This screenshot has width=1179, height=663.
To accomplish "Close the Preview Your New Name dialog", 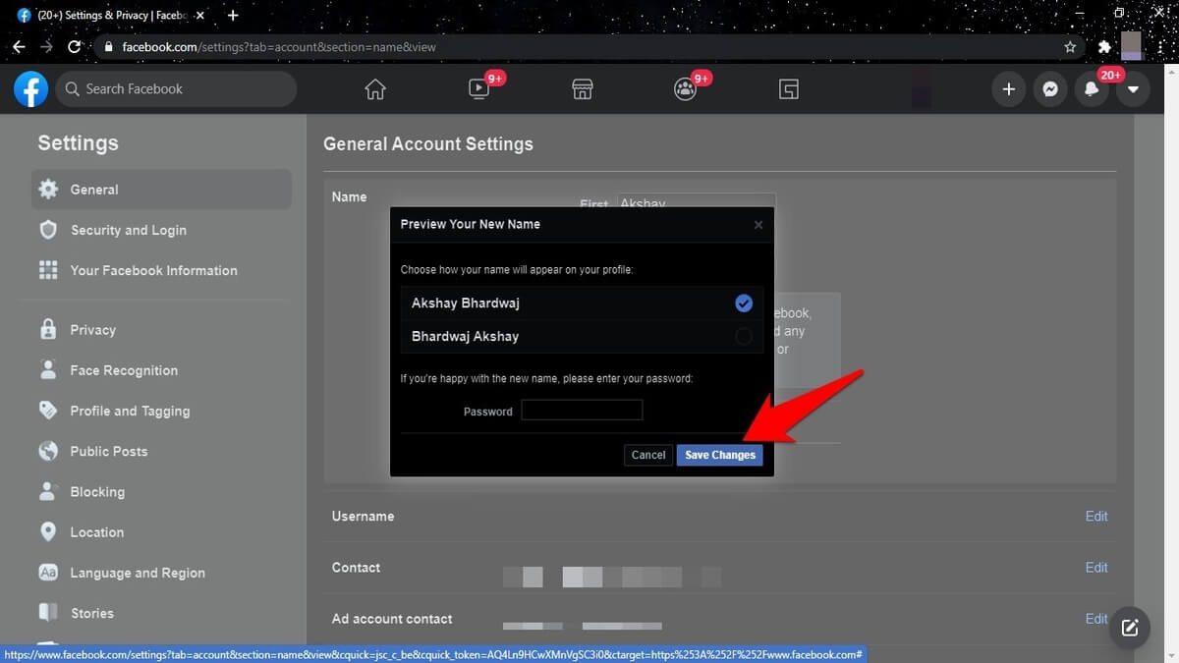I will [758, 225].
